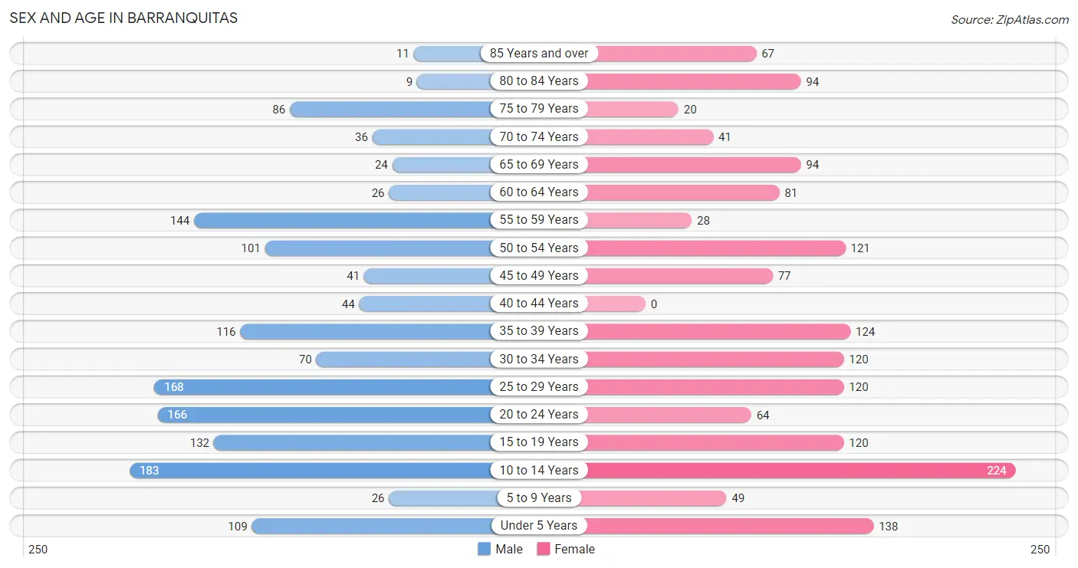Viewport: 1078px width, 568px height.
Task: Click the Male legend label
Action: pos(509,549)
